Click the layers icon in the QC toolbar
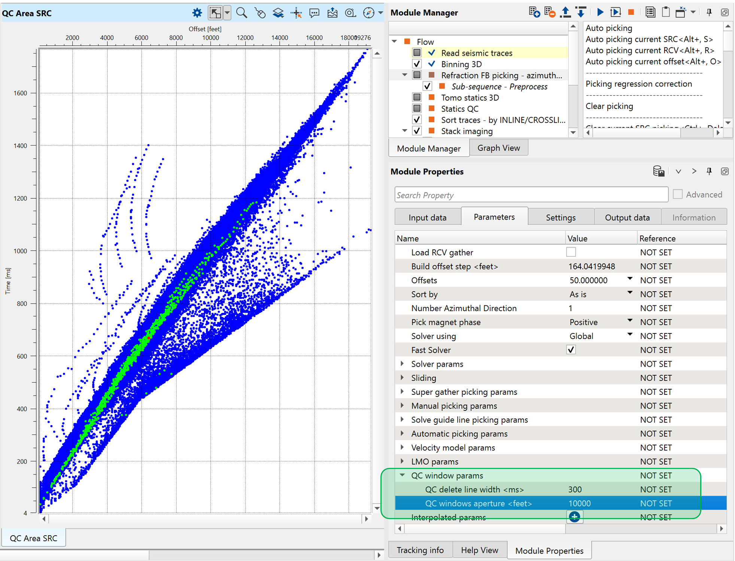 click(278, 13)
